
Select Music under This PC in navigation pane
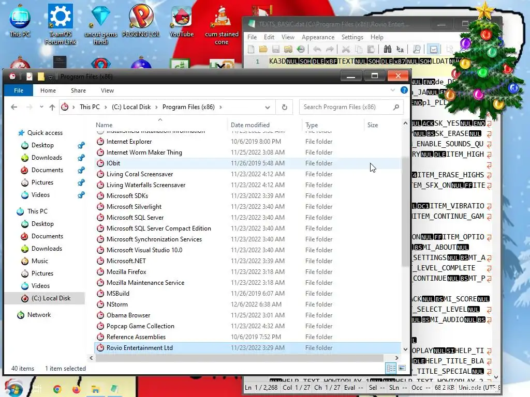(39, 261)
